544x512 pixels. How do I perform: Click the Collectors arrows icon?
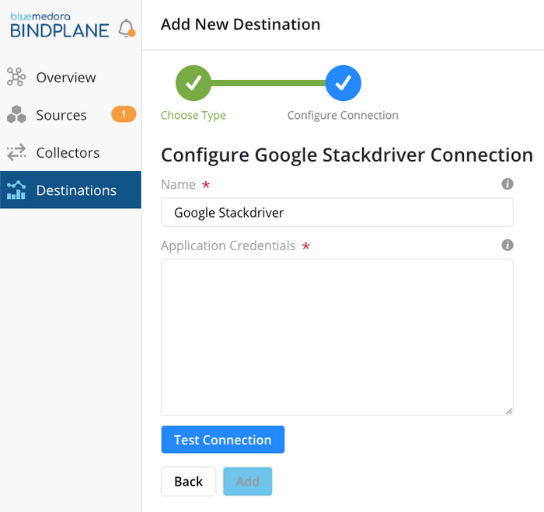point(16,152)
